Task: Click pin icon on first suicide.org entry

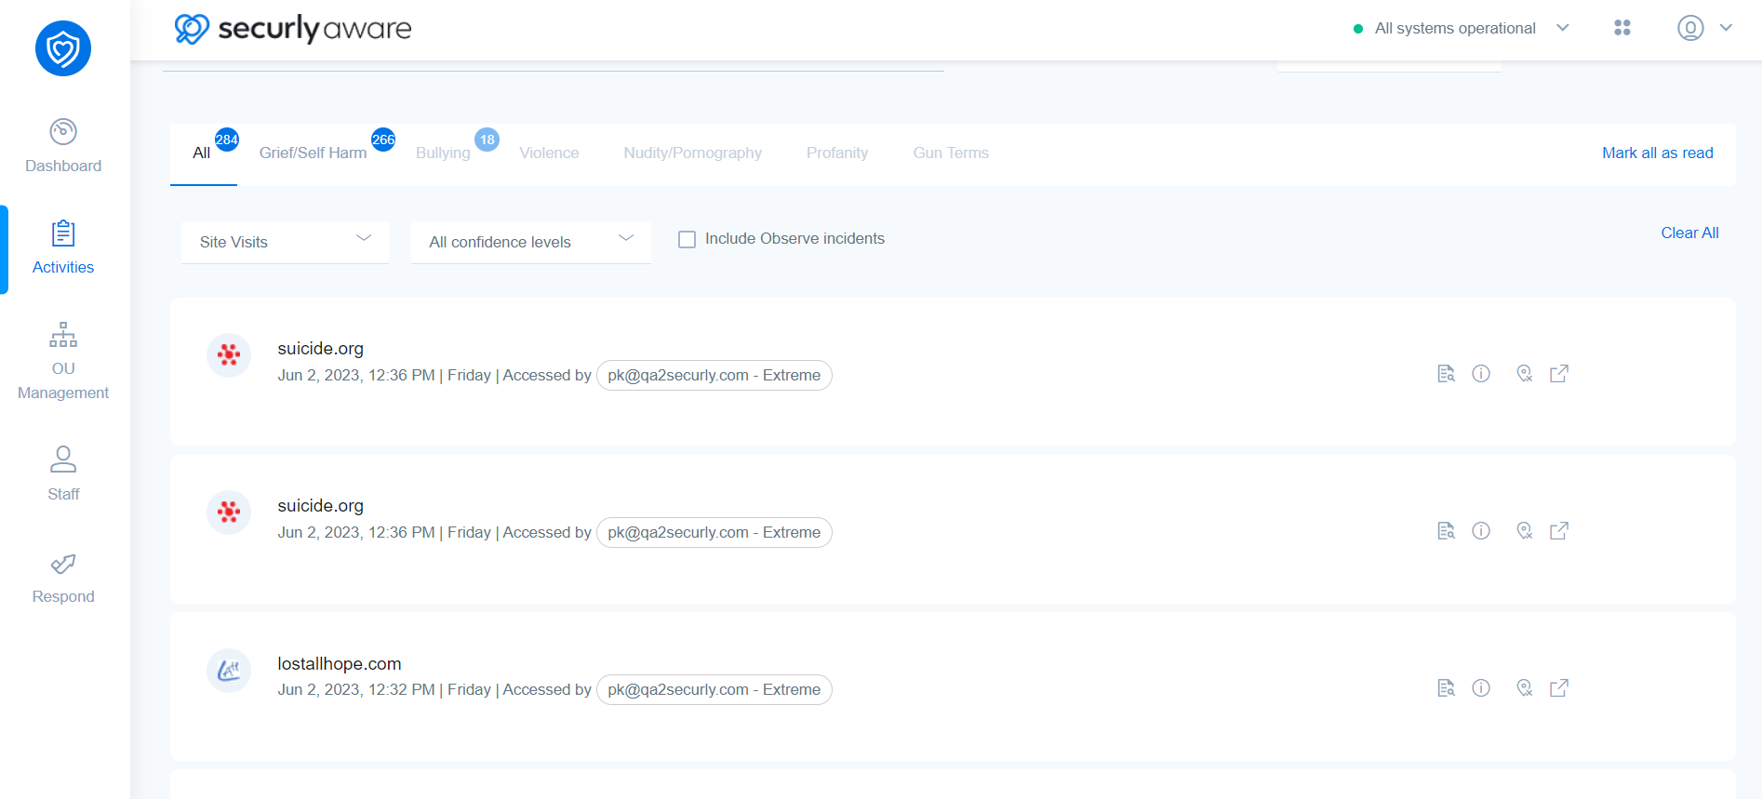Action: click(1524, 374)
